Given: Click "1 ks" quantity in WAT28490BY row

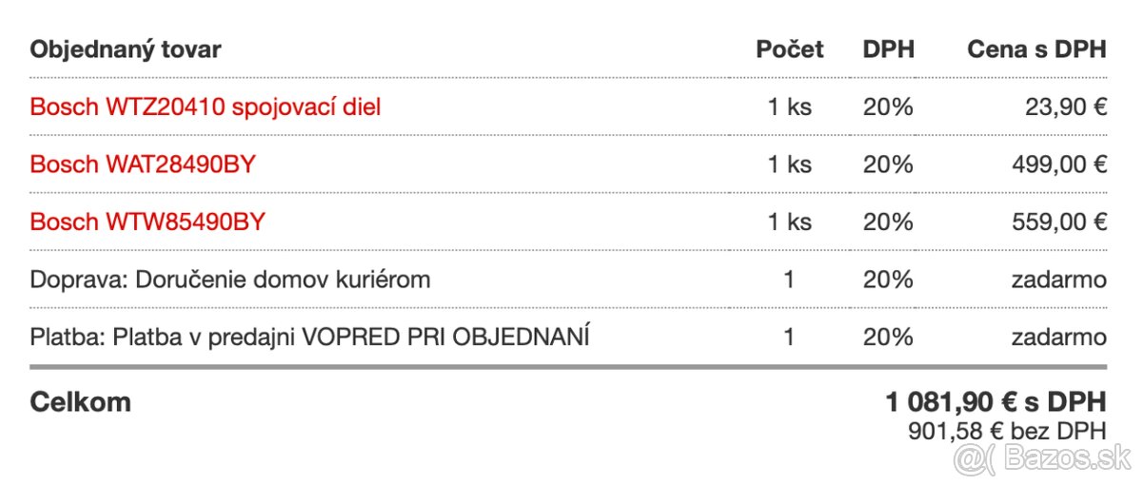Looking at the screenshot, I should [790, 165].
